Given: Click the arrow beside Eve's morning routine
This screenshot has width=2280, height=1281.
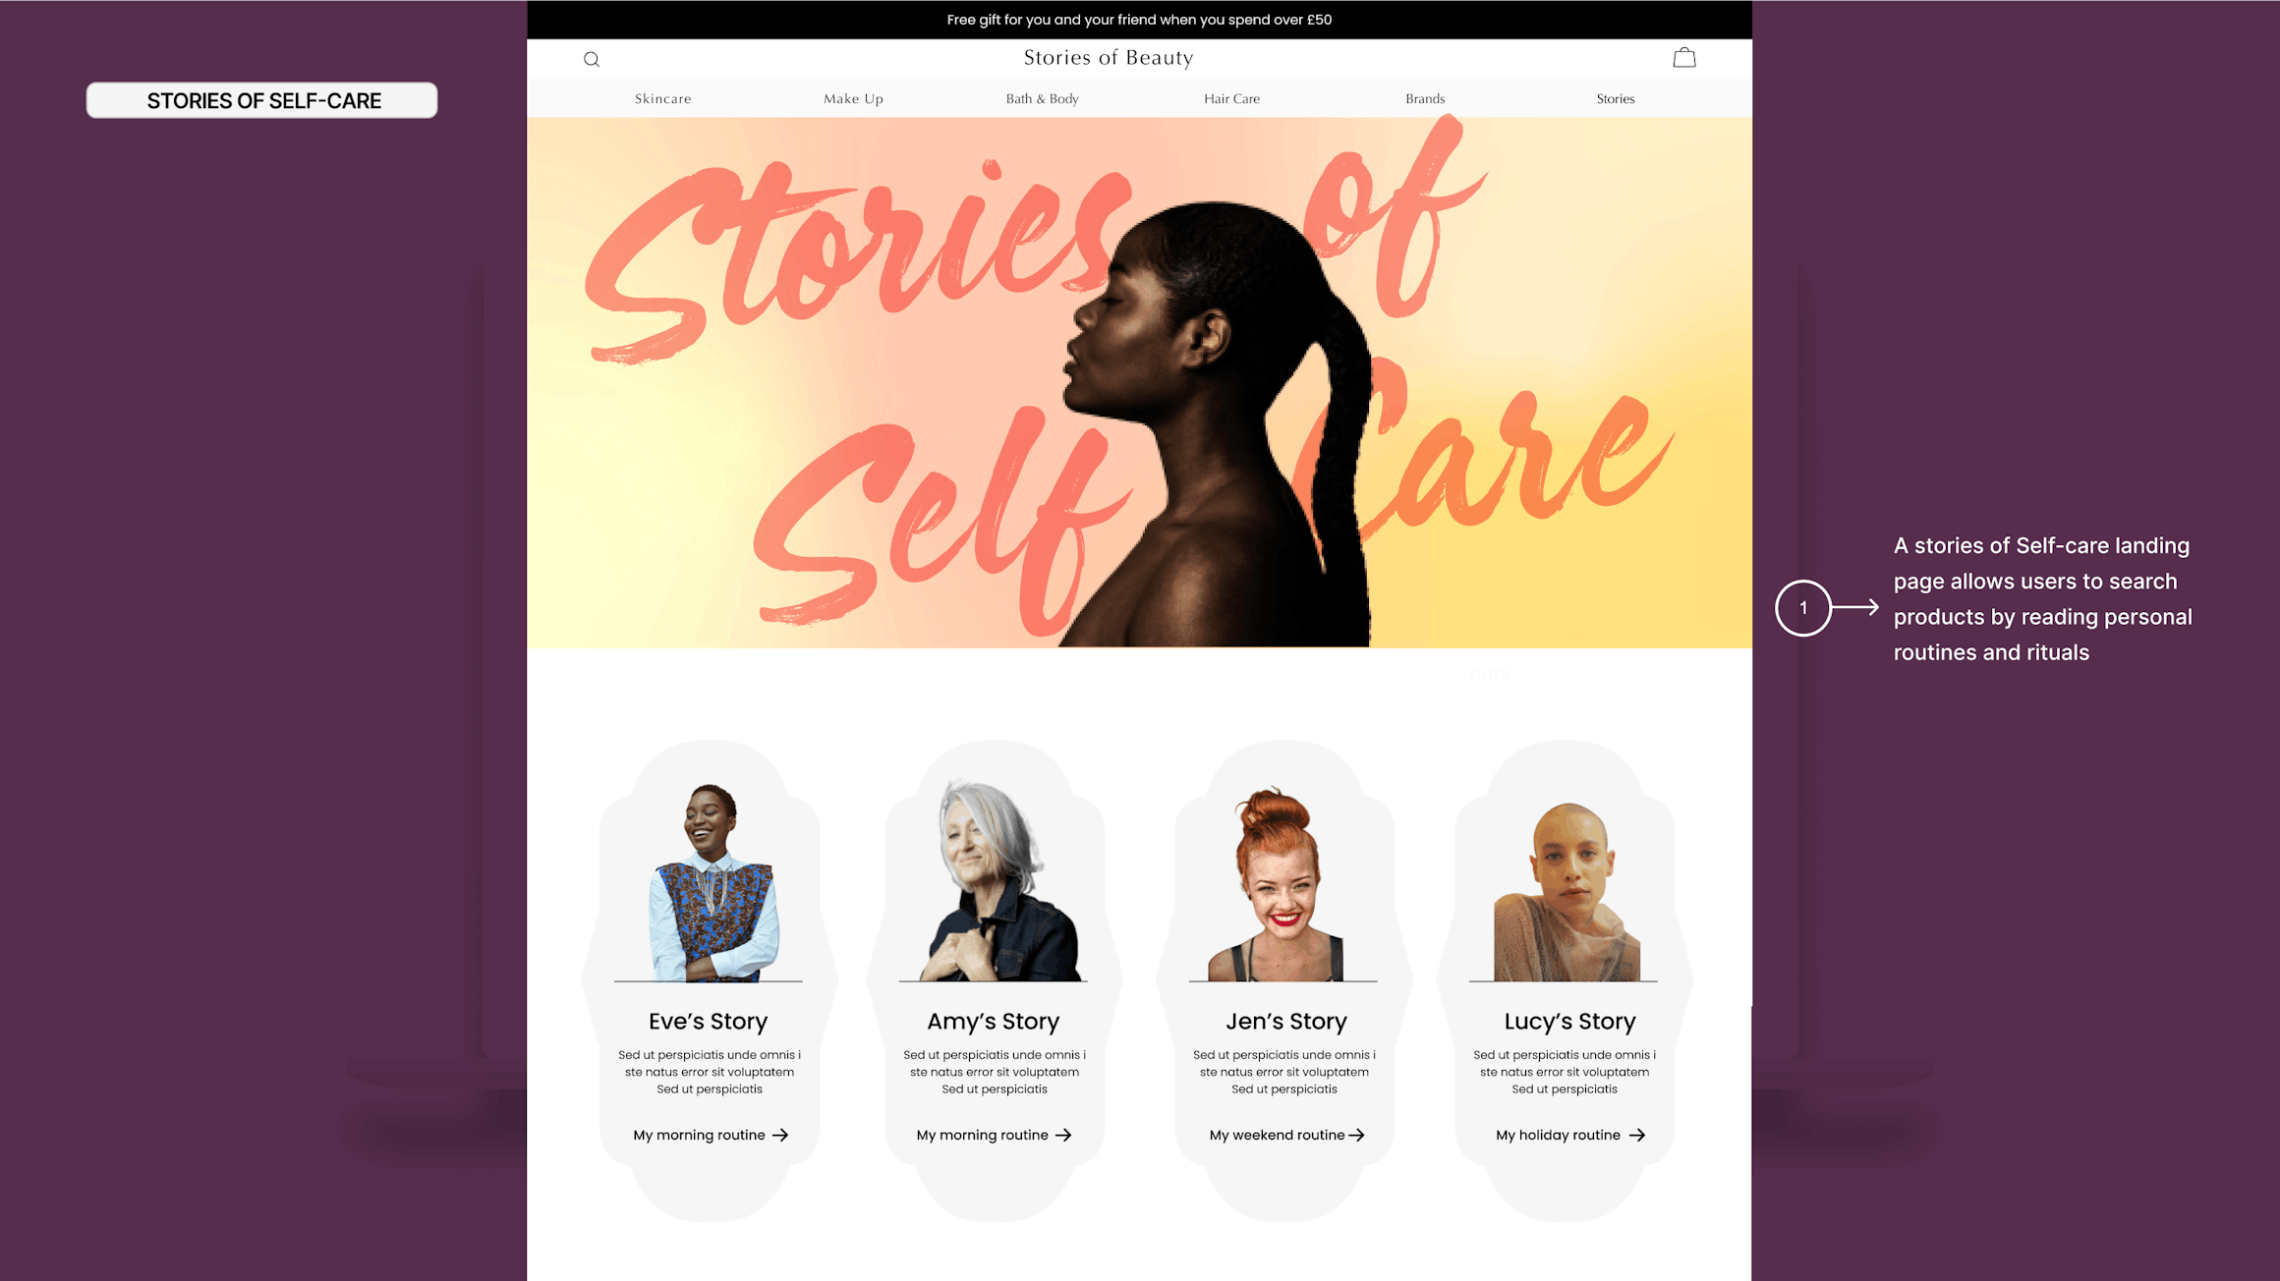Looking at the screenshot, I should pos(780,1135).
